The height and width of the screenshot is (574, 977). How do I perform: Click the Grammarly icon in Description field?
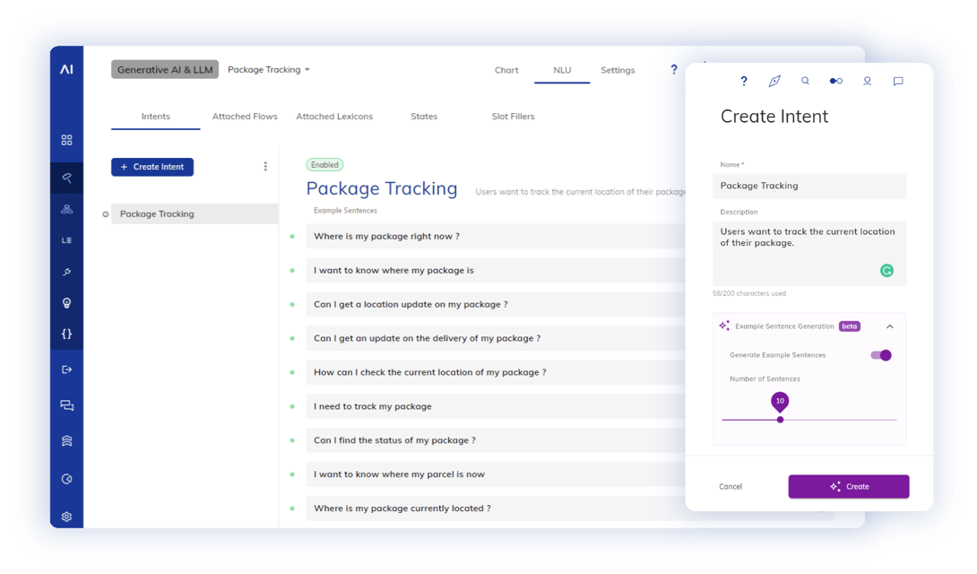886,271
